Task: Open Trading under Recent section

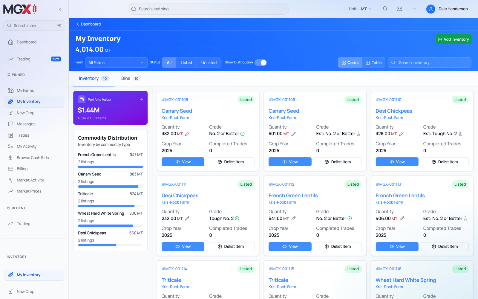Action: 34,224
